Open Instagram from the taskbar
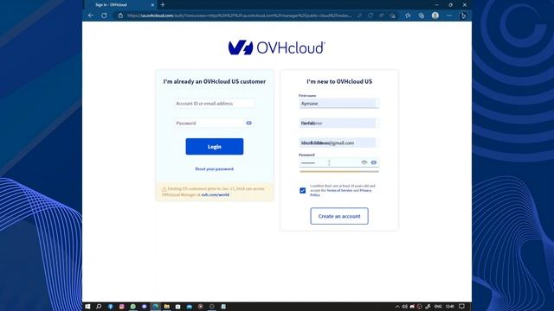The image size is (554, 311). tap(121, 307)
